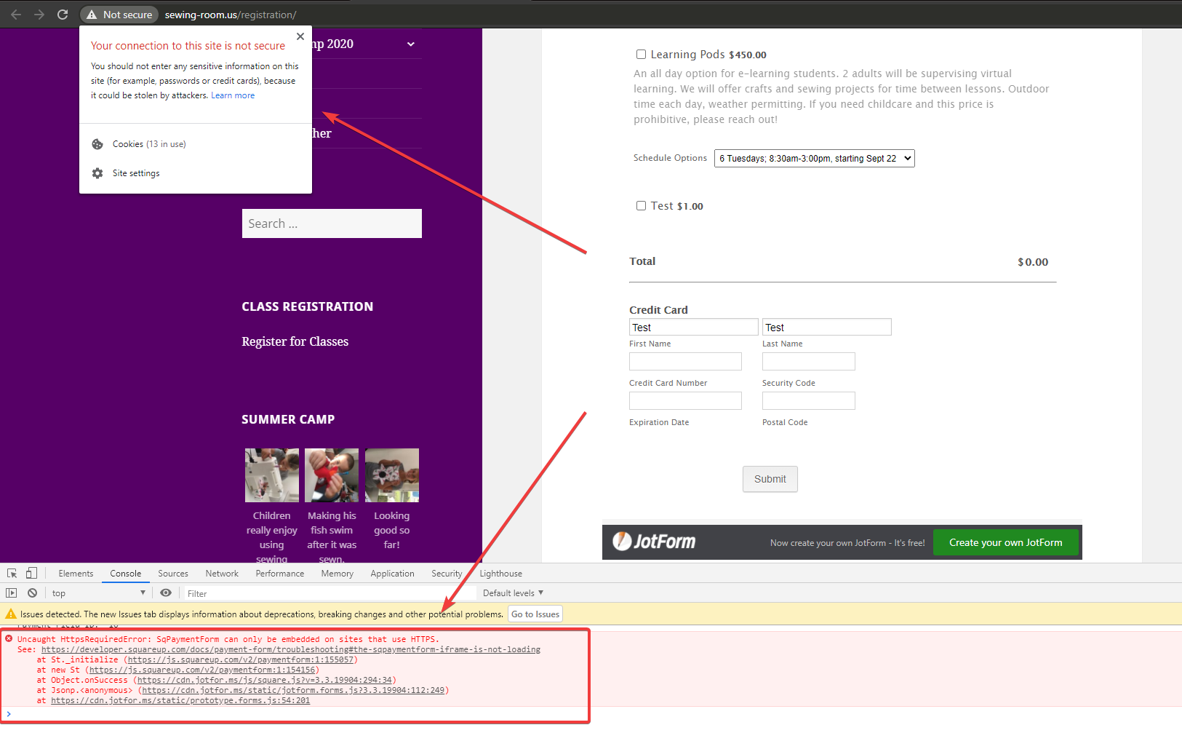Viewport: 1182px width, 733px height.
Task: Open the Schedule Options dropdown
Action: (814, 159)
